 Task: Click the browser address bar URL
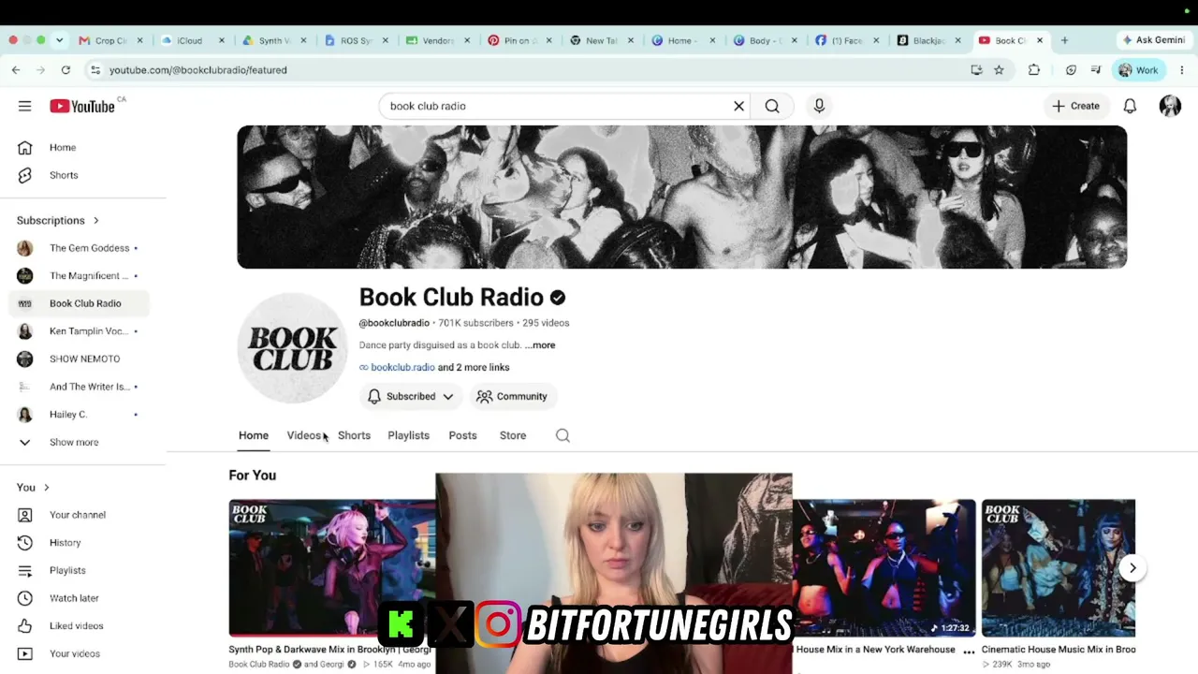pyautogui.click(x=197, y=69)
